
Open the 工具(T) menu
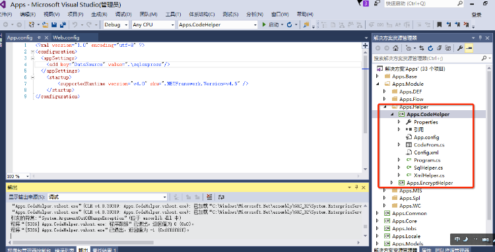pyautogui.click(x=174, y=15)
